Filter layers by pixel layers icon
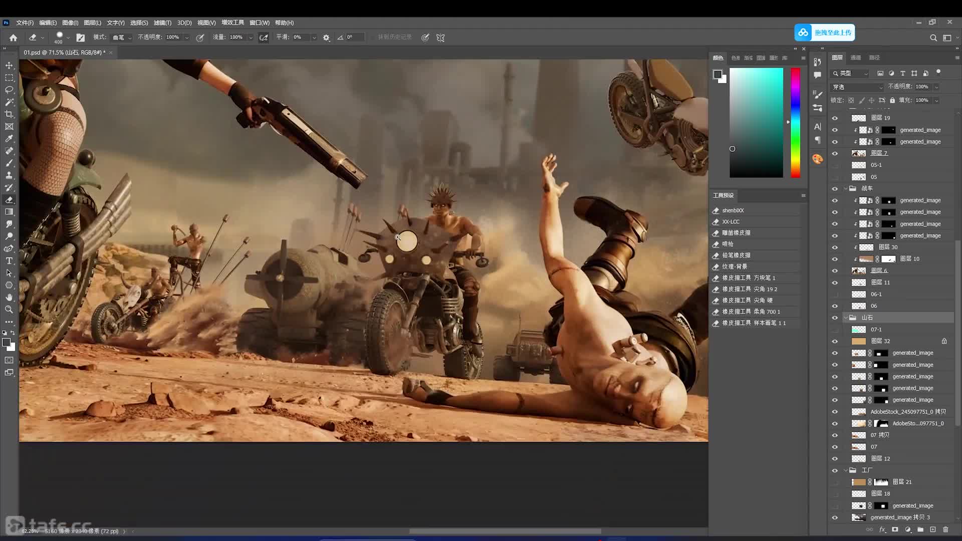The image size is (962, 541). pyautogui.click(x=880, y=73)
